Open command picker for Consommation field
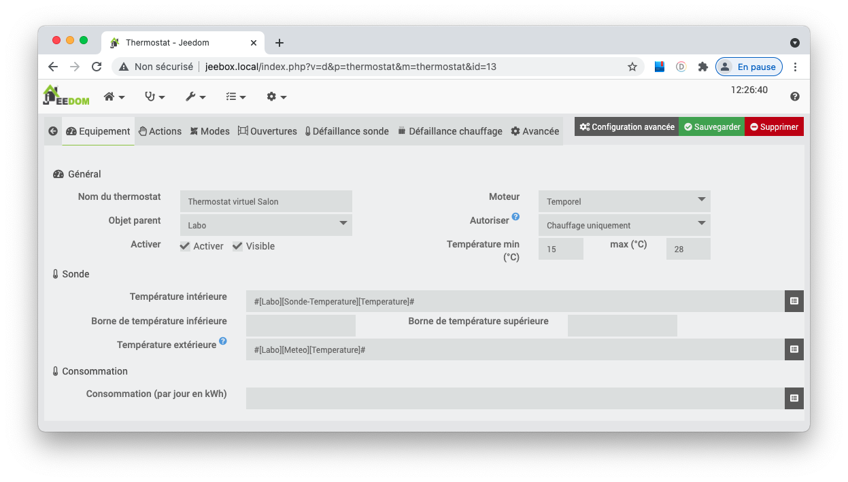Screen dimensions: 848x482 [x=794, y=398]
